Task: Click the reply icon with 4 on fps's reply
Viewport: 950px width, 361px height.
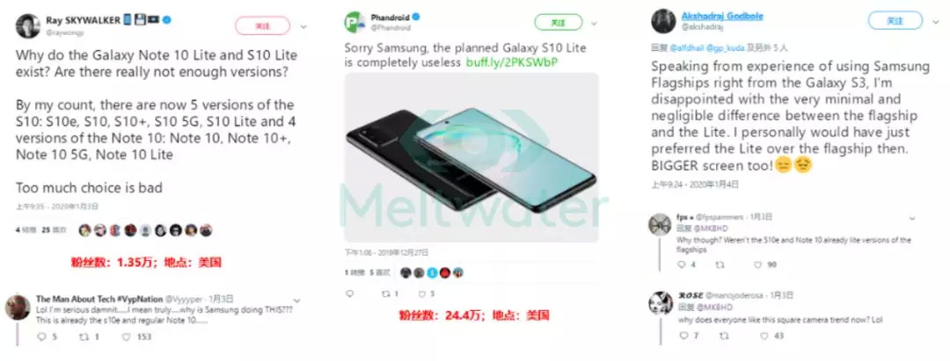Action: (x=681, y=264)
